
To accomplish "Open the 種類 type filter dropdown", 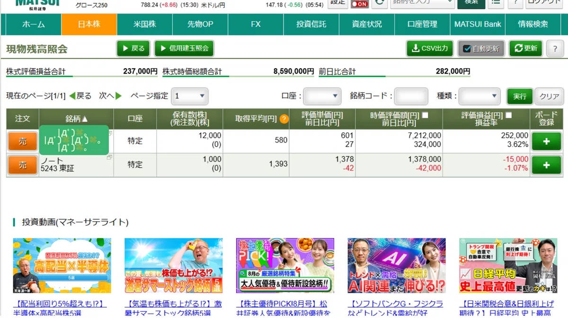I will click(x=479, y=96).
